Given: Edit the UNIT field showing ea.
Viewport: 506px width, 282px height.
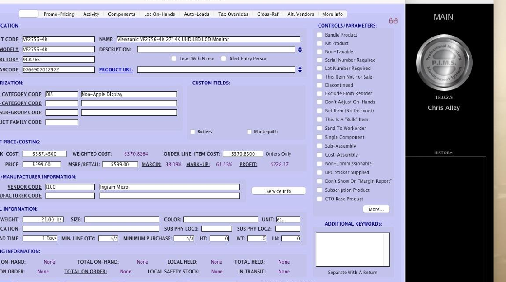Looking at the screenshot, I should coord(288,219).
